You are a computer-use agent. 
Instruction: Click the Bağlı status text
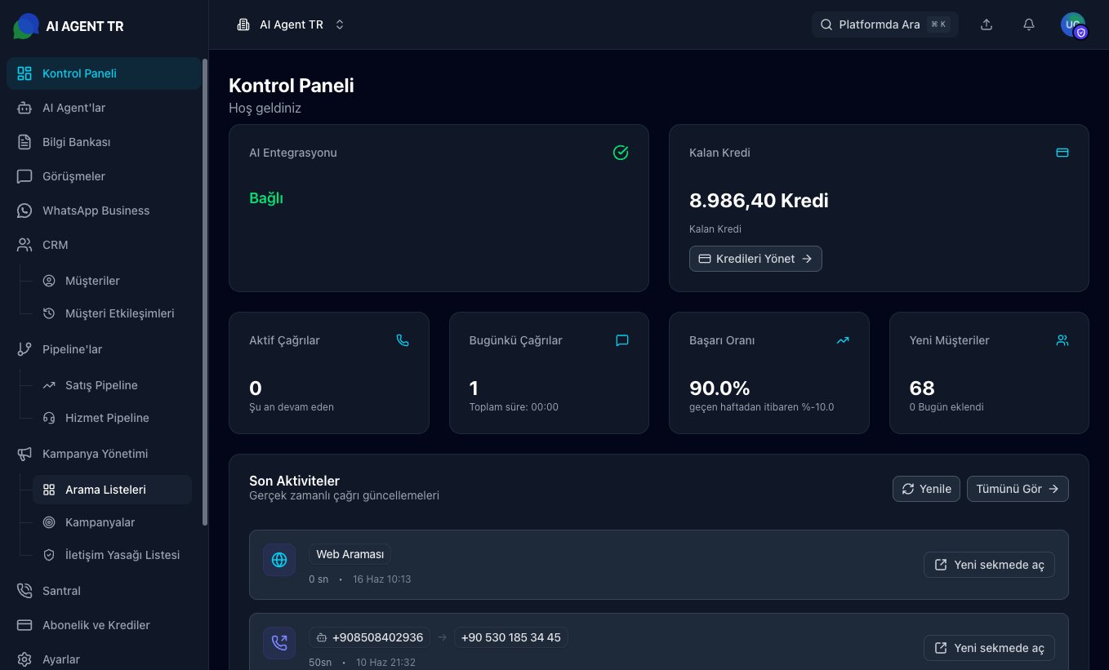[x=266, y=198]
